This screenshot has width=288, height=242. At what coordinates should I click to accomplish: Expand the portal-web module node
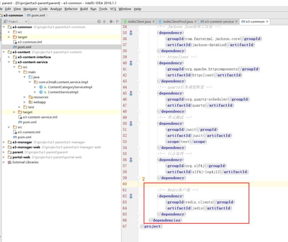[x=4, y=157]
